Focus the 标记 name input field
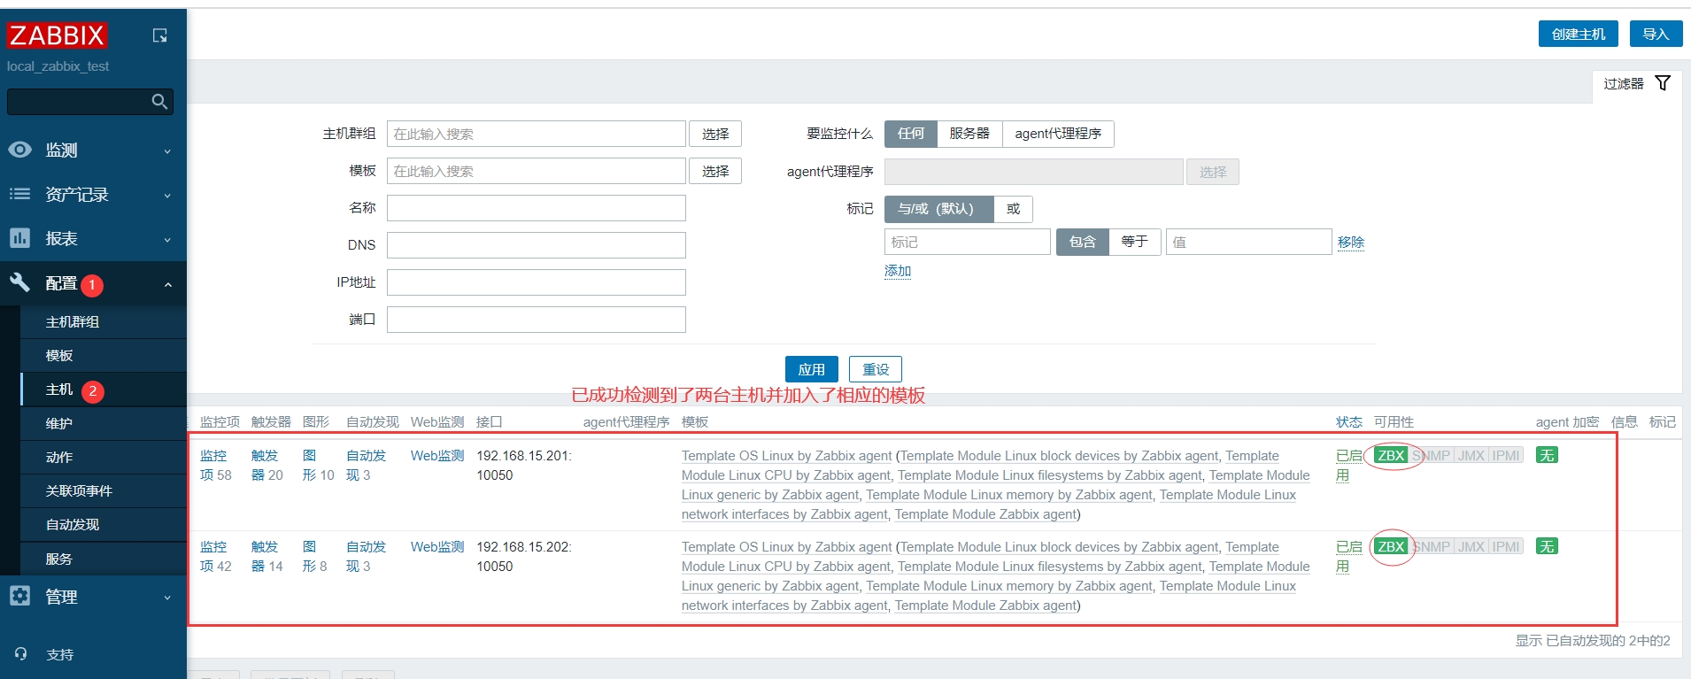 [968, 242]
